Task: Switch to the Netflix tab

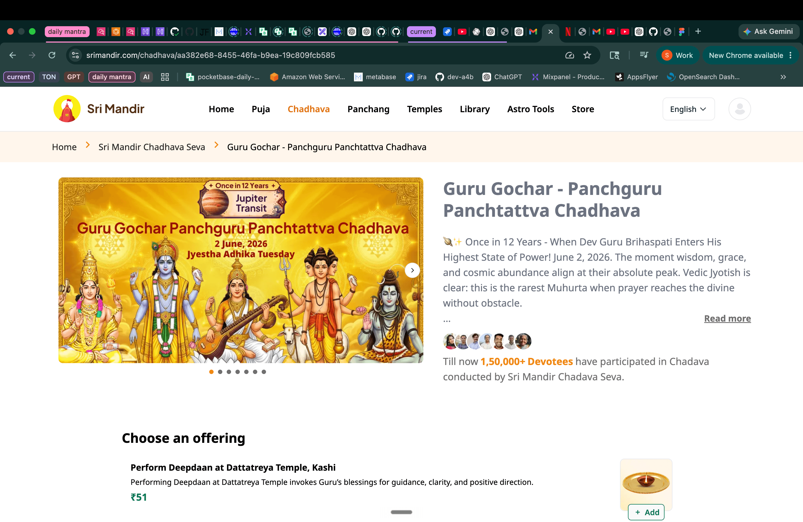Action: click(x=568, y=31)
